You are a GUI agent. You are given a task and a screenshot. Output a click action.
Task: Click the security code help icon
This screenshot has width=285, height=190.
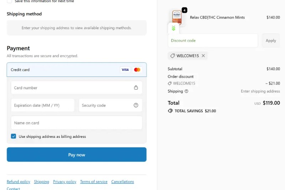coord(136,105)
